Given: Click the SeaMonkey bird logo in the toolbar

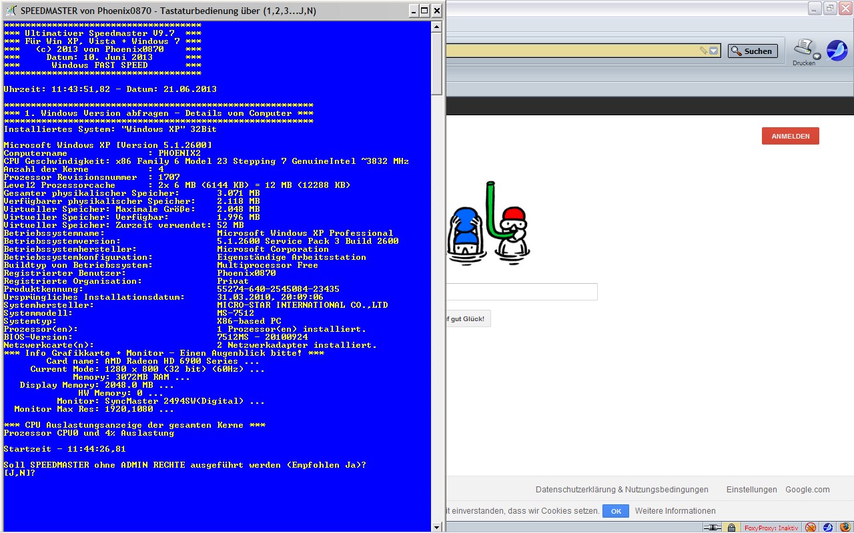Looking at the screenshot, I should pyautogui.click(x=837, y=51).
